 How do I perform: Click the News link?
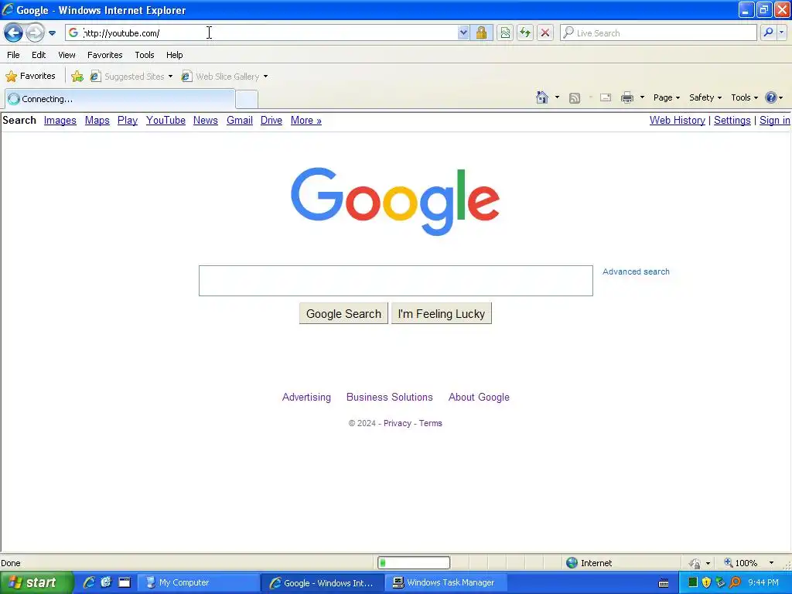(206, 120)
